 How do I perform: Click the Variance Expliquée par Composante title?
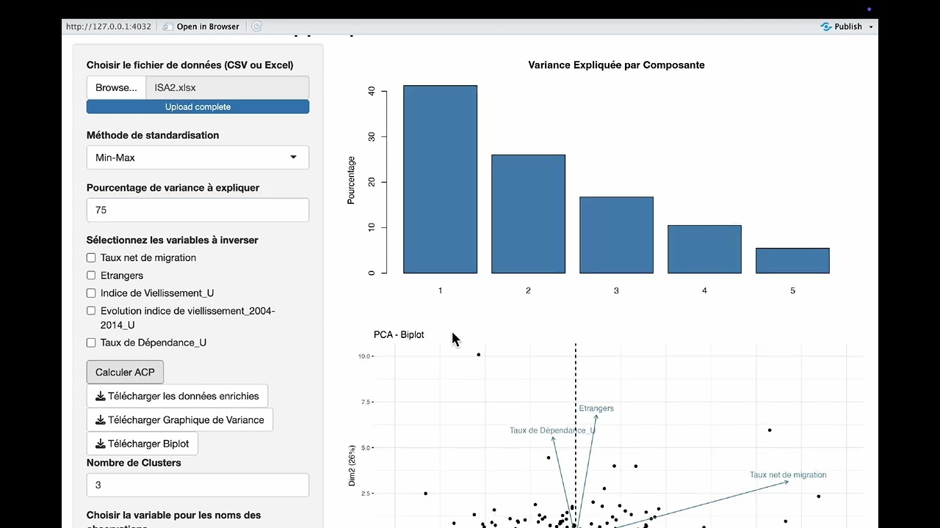pos(616,65)
